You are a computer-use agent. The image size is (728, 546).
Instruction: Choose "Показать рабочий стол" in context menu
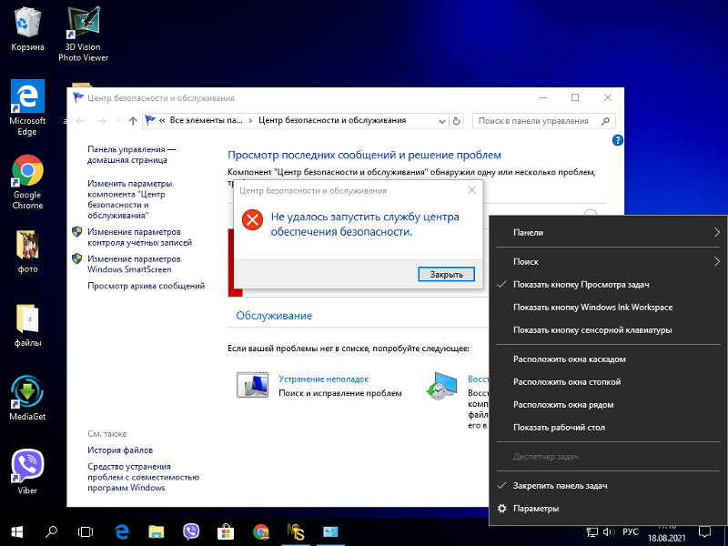click(559, 428)
